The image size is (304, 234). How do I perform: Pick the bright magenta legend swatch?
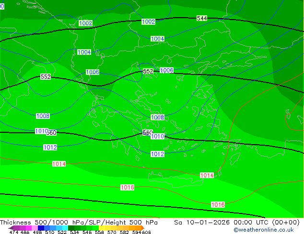click(x=29, y=228)
